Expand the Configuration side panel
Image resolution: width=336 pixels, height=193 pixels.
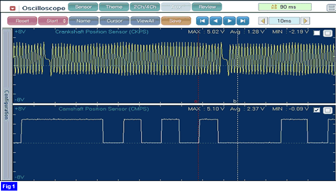coord(7,105)
